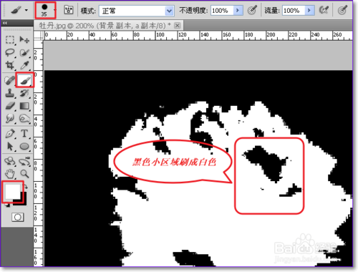Select the Move tool
Viewport: 358px width, 272px height.
coord(24,39)
